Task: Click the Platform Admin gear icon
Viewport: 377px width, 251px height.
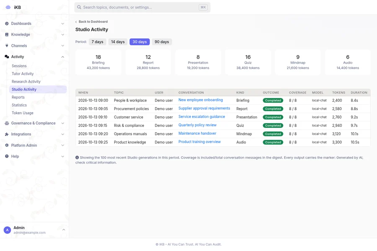Action: click(7, 145)
